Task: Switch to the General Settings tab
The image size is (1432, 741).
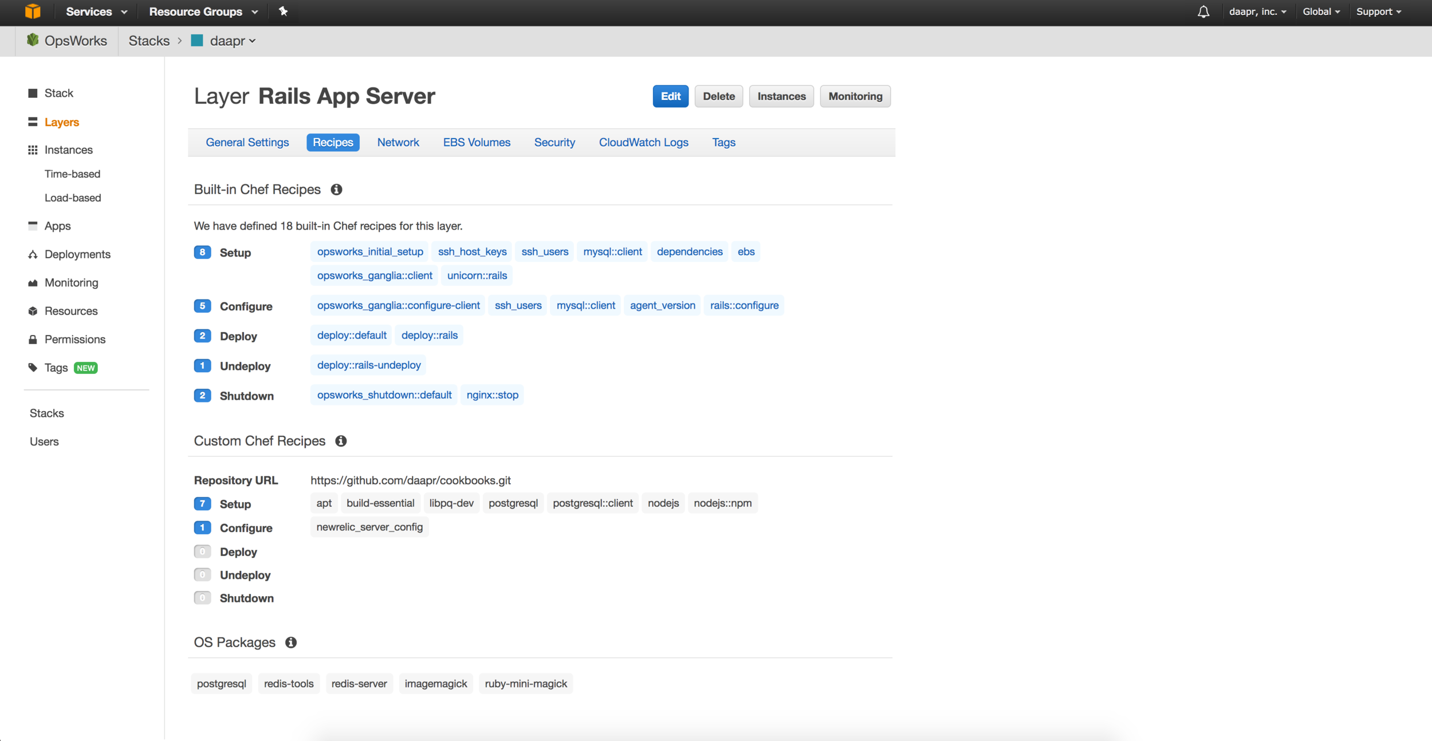Action: point(247,143)
